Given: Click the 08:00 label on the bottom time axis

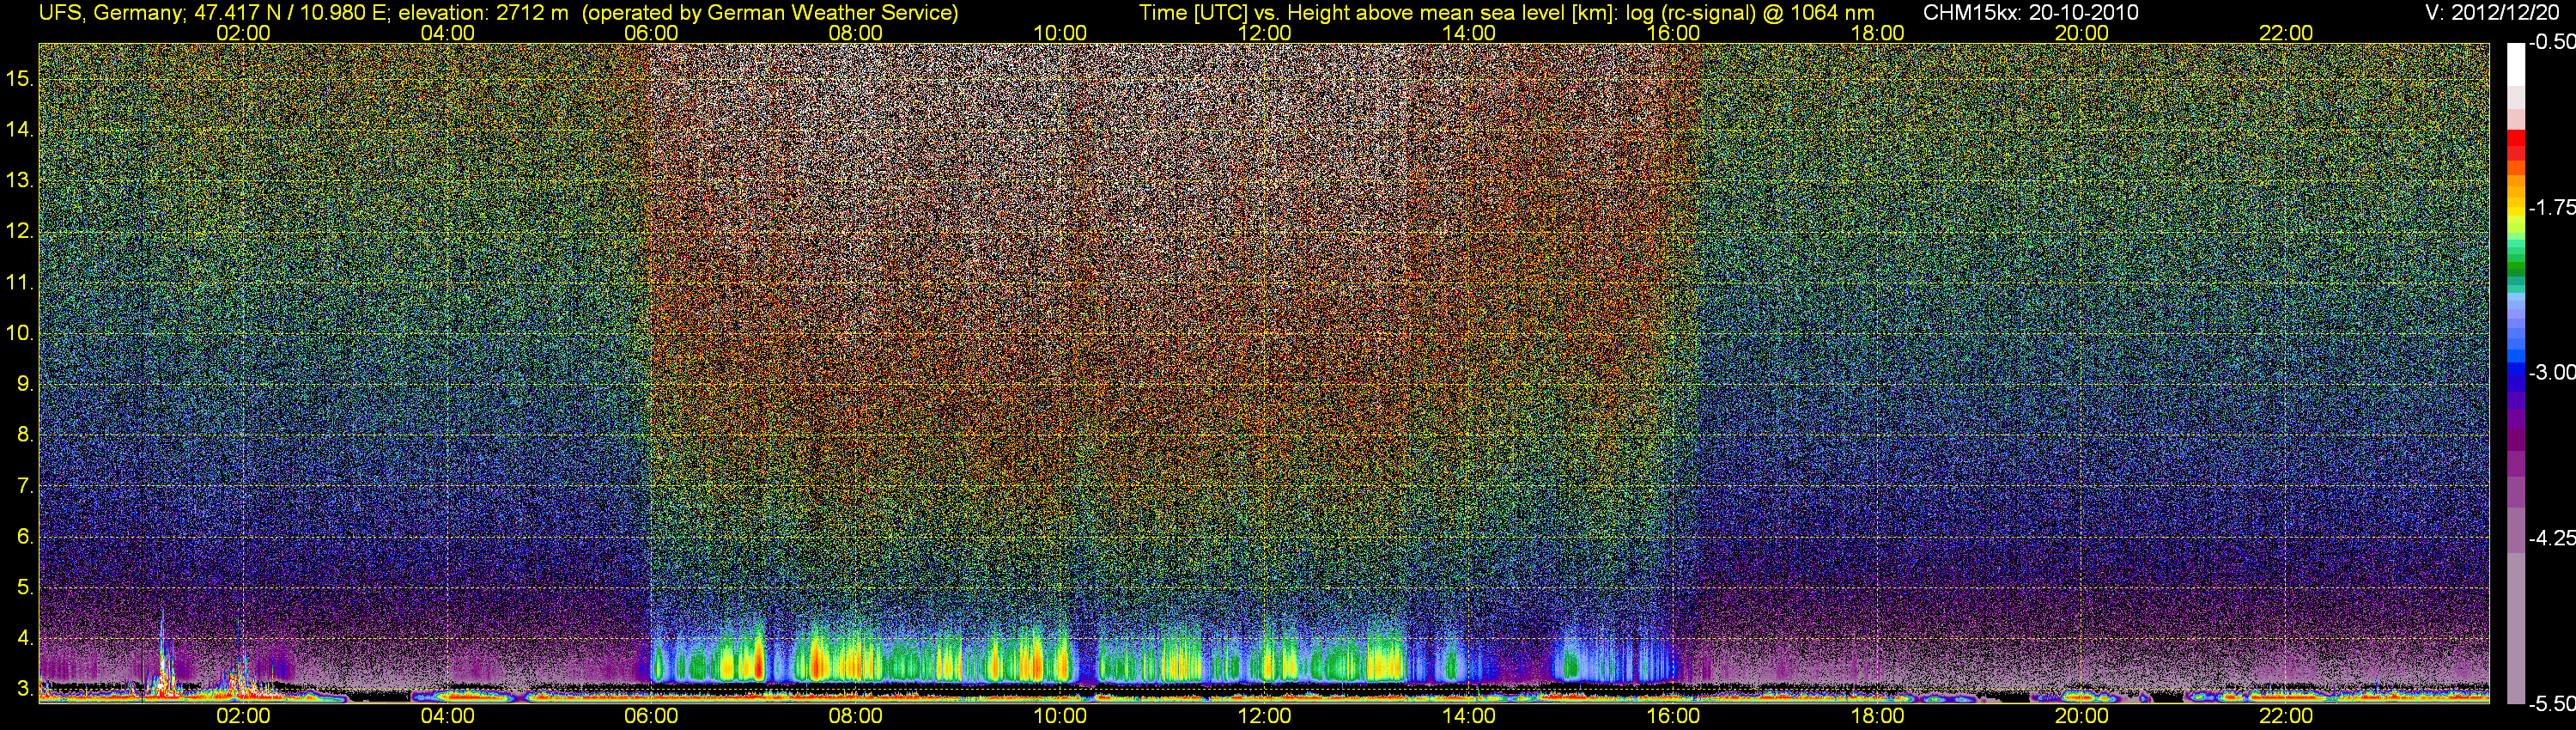Looking at the screenshot, I should coord(856,716).
